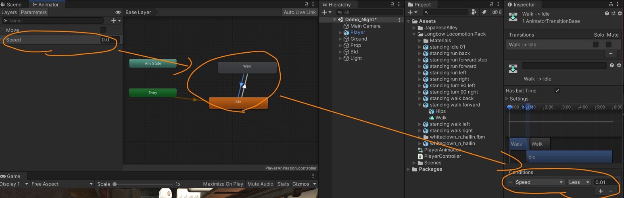Click the Base Layer breadcrumb
Viewport: 624px width, 198px height.
coord(138,12)
